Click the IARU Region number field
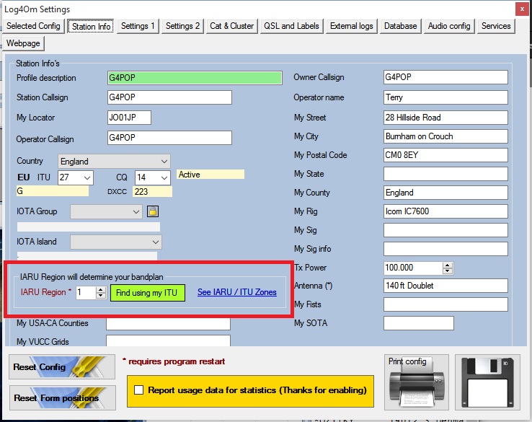The image size is (532, 422). click(x=87, y=293)
